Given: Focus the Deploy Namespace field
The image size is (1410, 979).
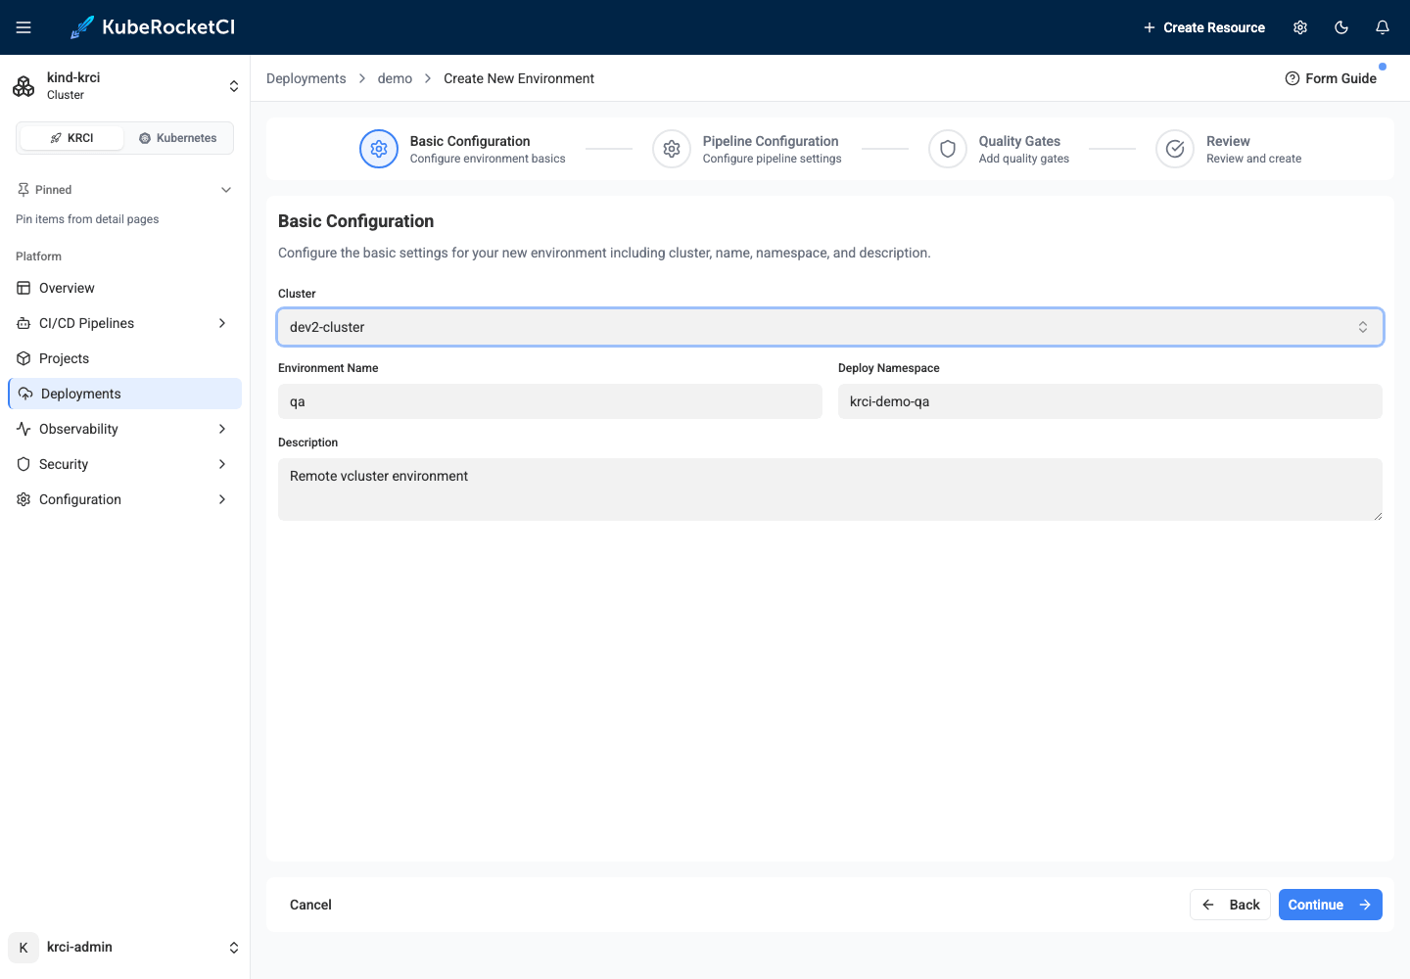Looking at the screenshot, I should click(1110, 401).
